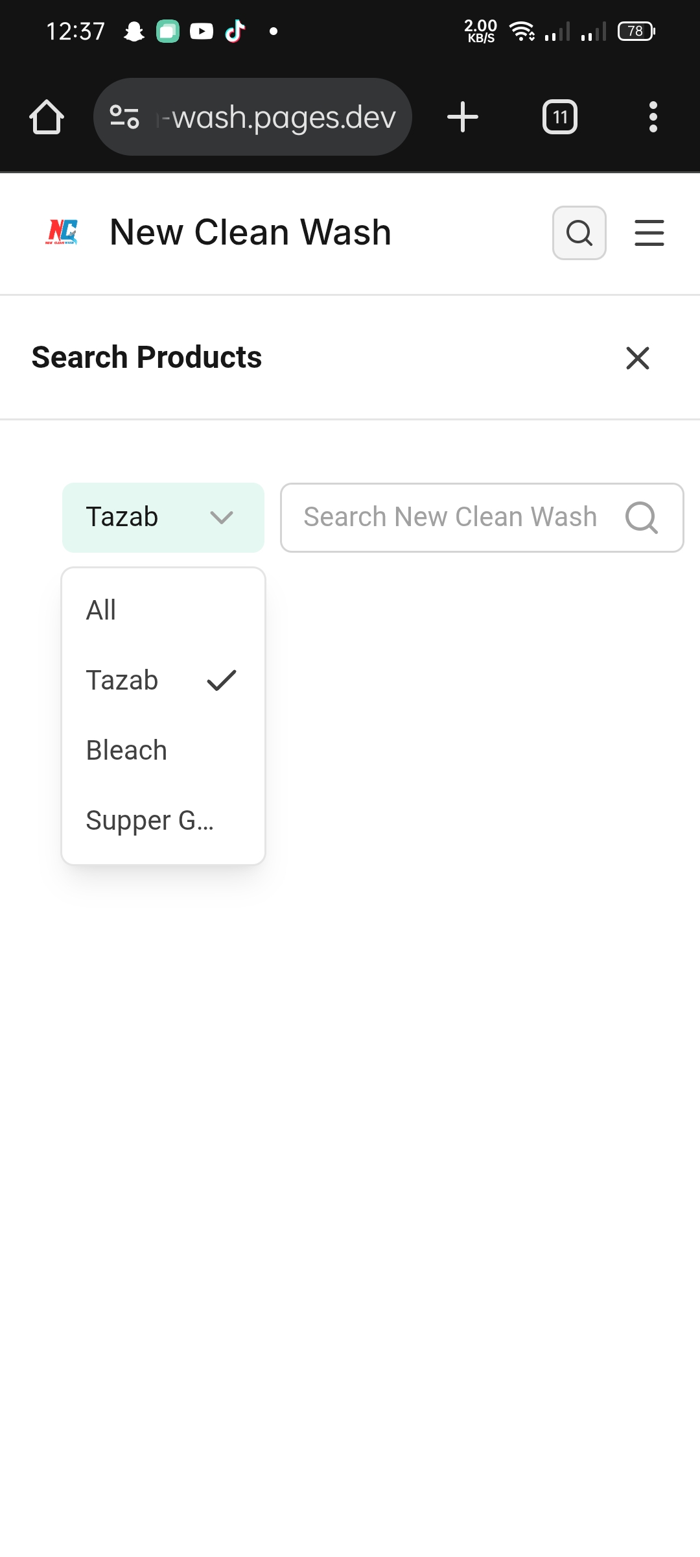Toggle the header search button
The width and height of the screenshot is (700, 1557).
[579, 233]
